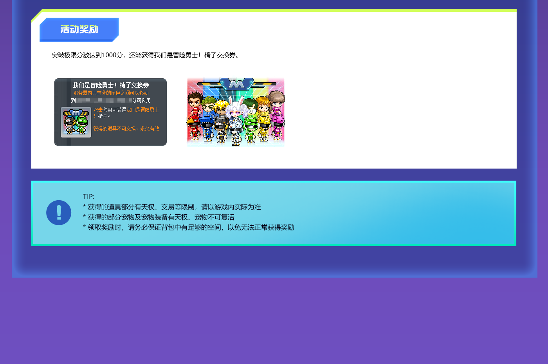Click the 活动奖励 section header badge
The image size is (548, 364).
(x=79, y=29)
